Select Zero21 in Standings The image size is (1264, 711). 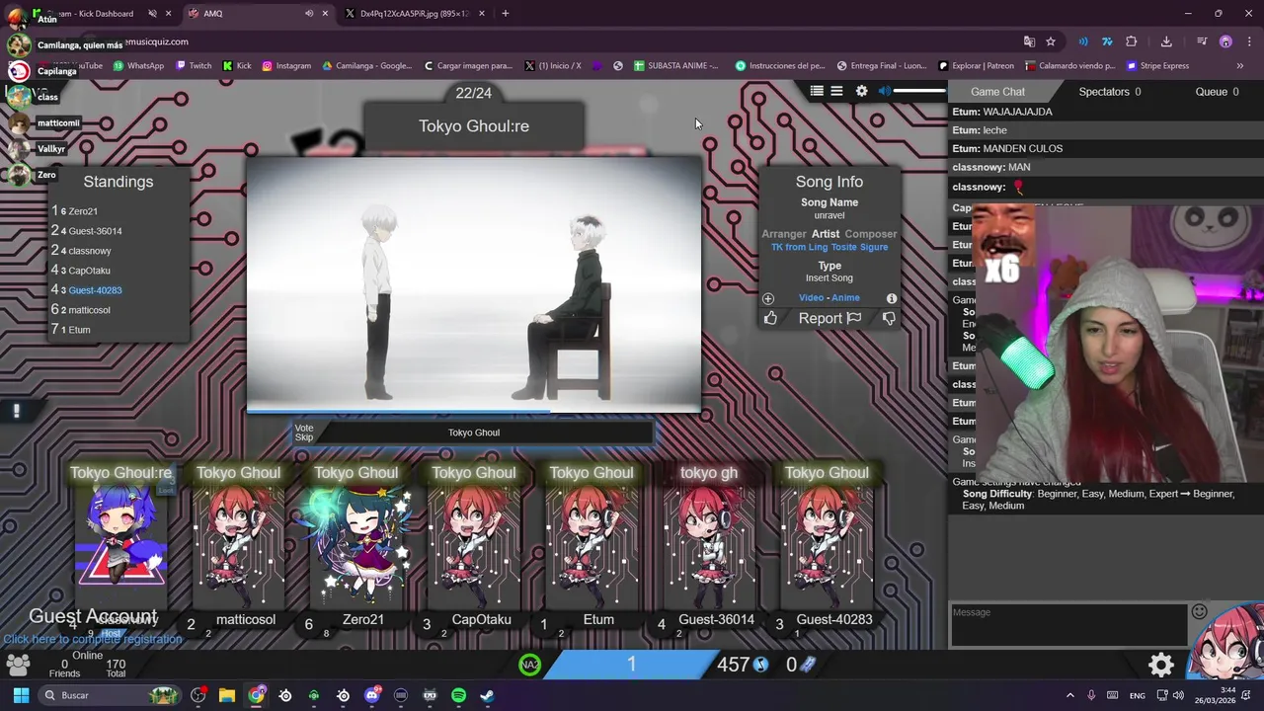(x=83, y=211)
